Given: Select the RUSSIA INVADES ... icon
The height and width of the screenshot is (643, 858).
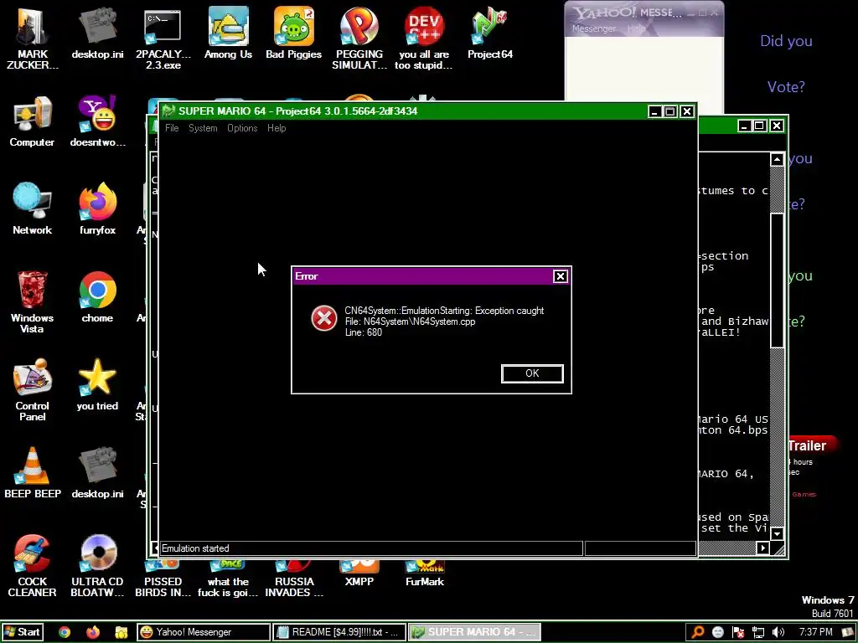Looking at the screenshot, I should 294,579.
